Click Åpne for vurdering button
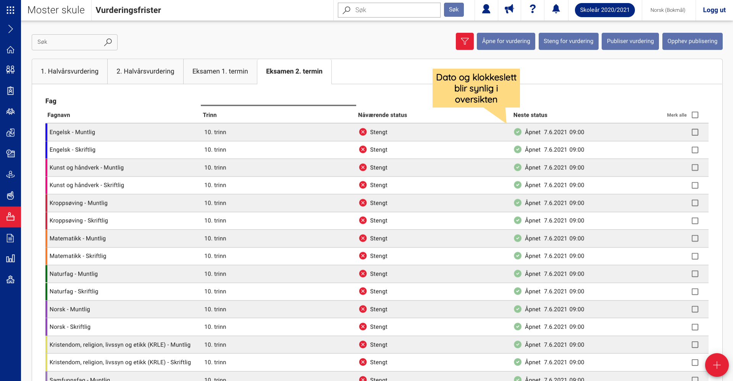This screenshot has width=733, height=381. tap(506, 41)
